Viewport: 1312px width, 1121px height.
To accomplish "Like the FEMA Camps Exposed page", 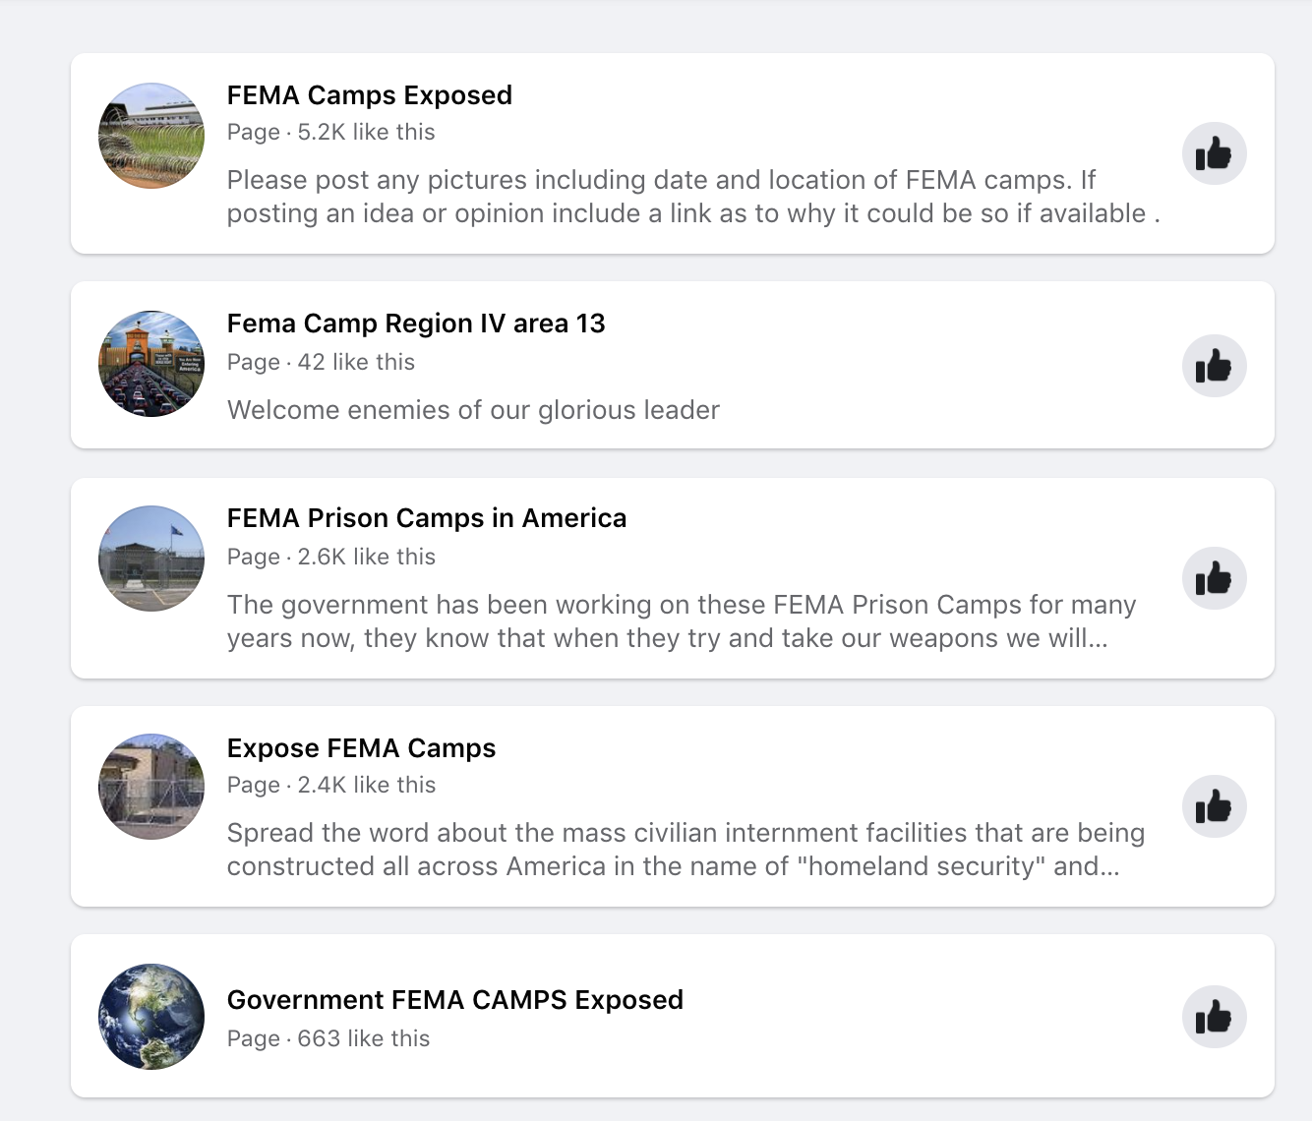I will (x=1214, y=153).
